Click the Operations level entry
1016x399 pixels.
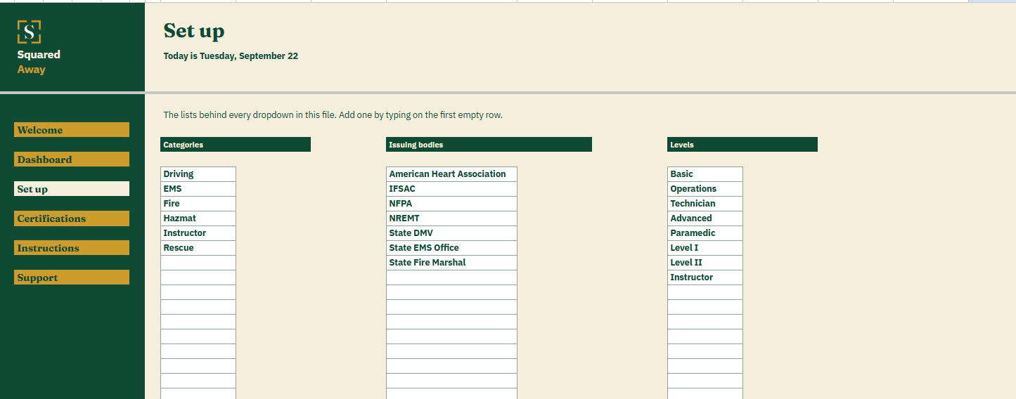click(705, 189)
